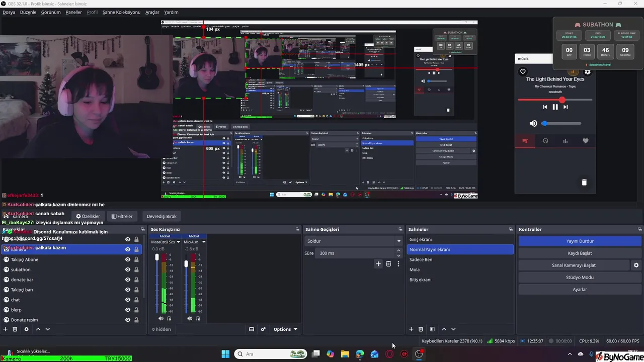Pop out the Ses Karıştırıcı dock

pos(297,229)
